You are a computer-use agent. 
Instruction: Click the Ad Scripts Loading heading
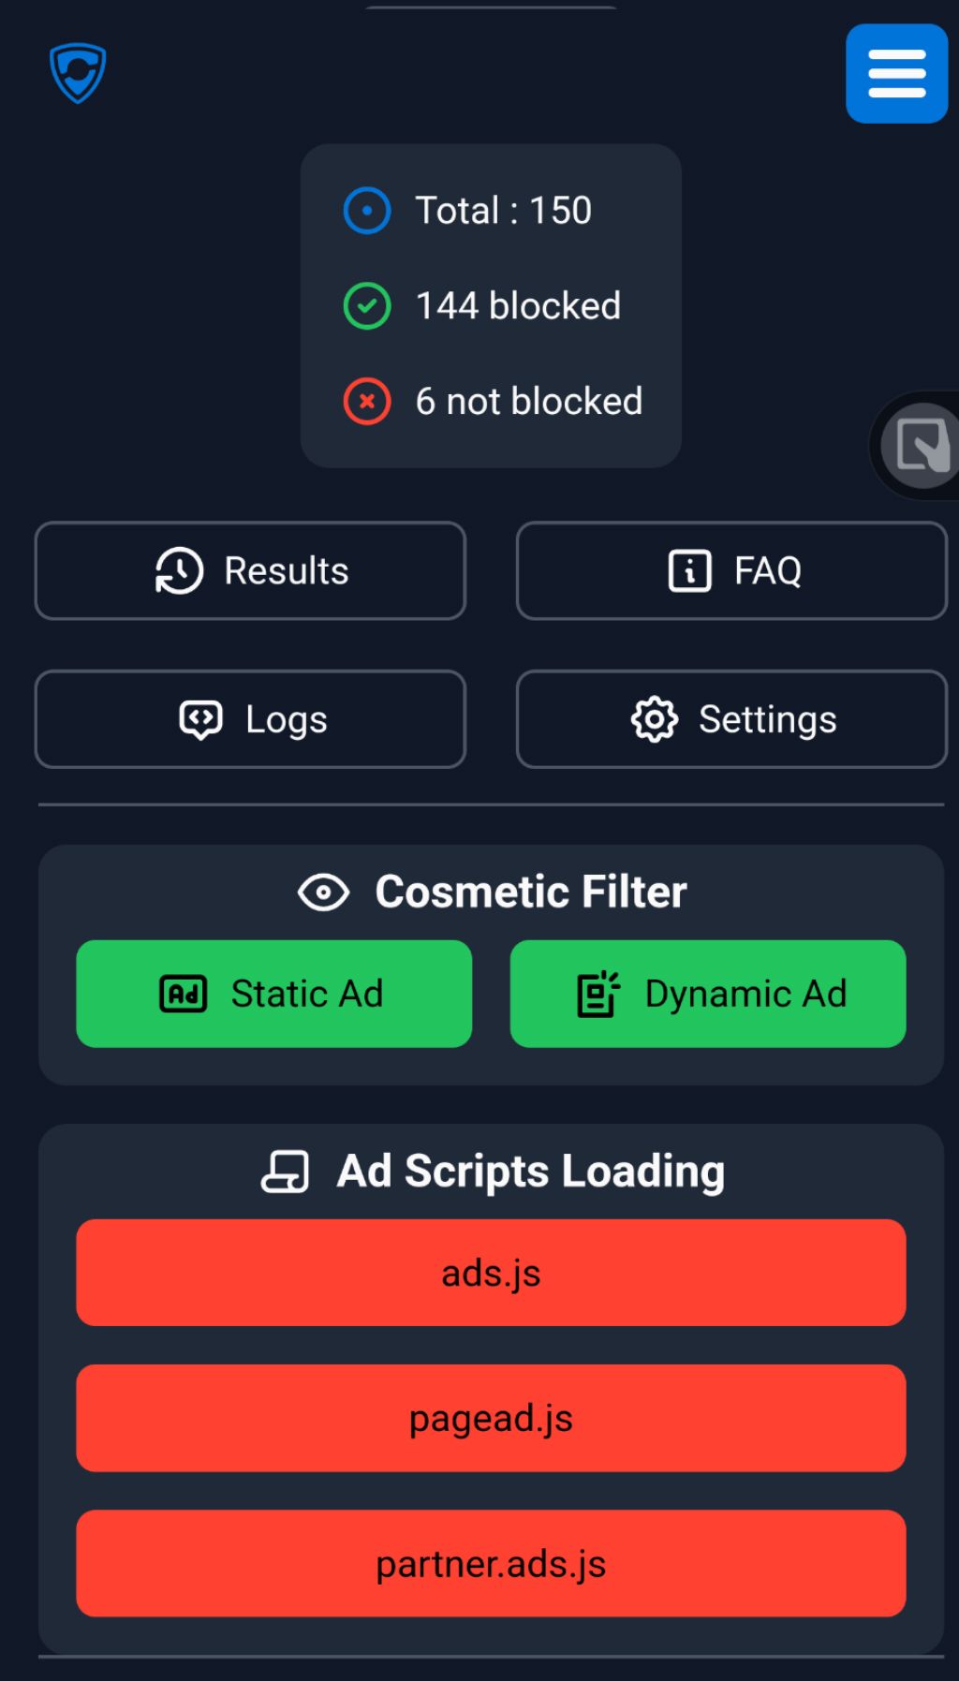point(531,1172)
